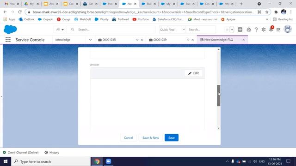The width and height of the screenshot is (296, 166).
Task: Open the Conga bookmark
Action: [64, 19]
